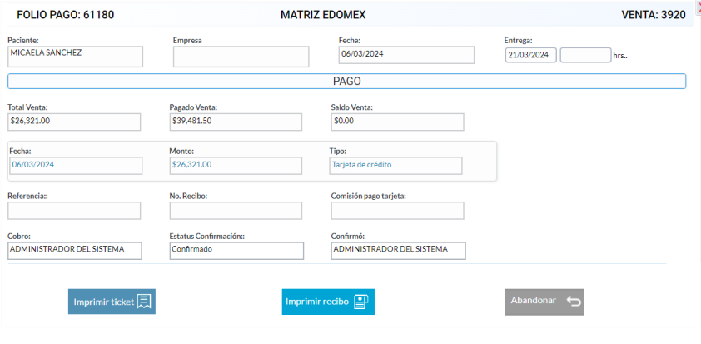Click the empty Entrega hours field
Screen dimensions: 701x344
pyautogui.click(x=585, y=56)
